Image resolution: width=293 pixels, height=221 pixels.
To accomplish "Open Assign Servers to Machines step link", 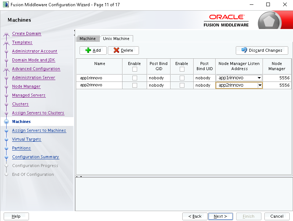I will [x=39, y=130].
